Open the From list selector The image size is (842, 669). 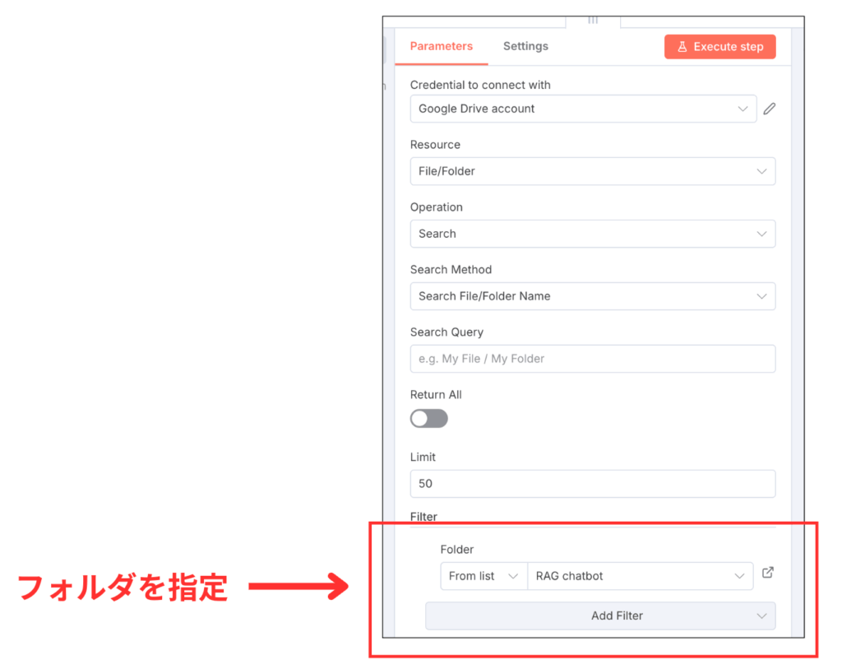pos(483,576)
